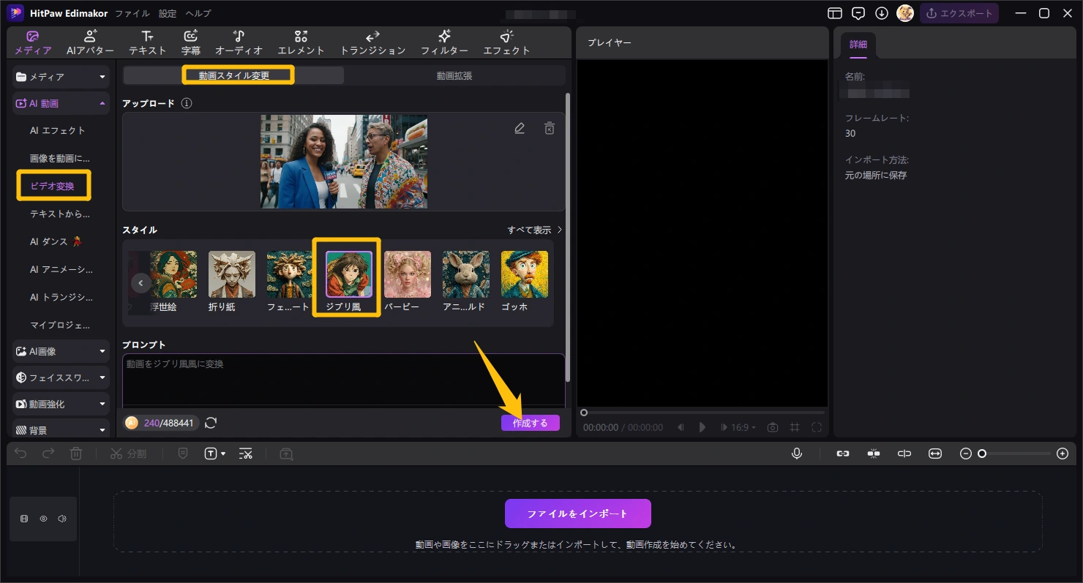
Task: Open the ファイル menu
Action: click(x=130, y=12)
